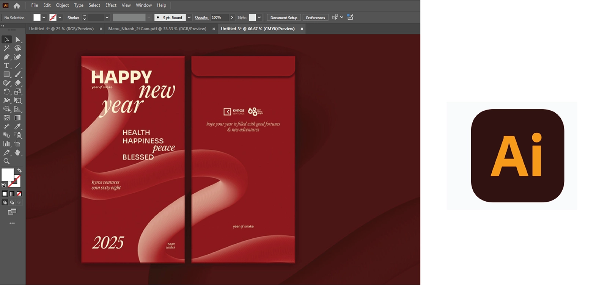
Task: Select the Hand tool
Action: (x=17, y=153)
